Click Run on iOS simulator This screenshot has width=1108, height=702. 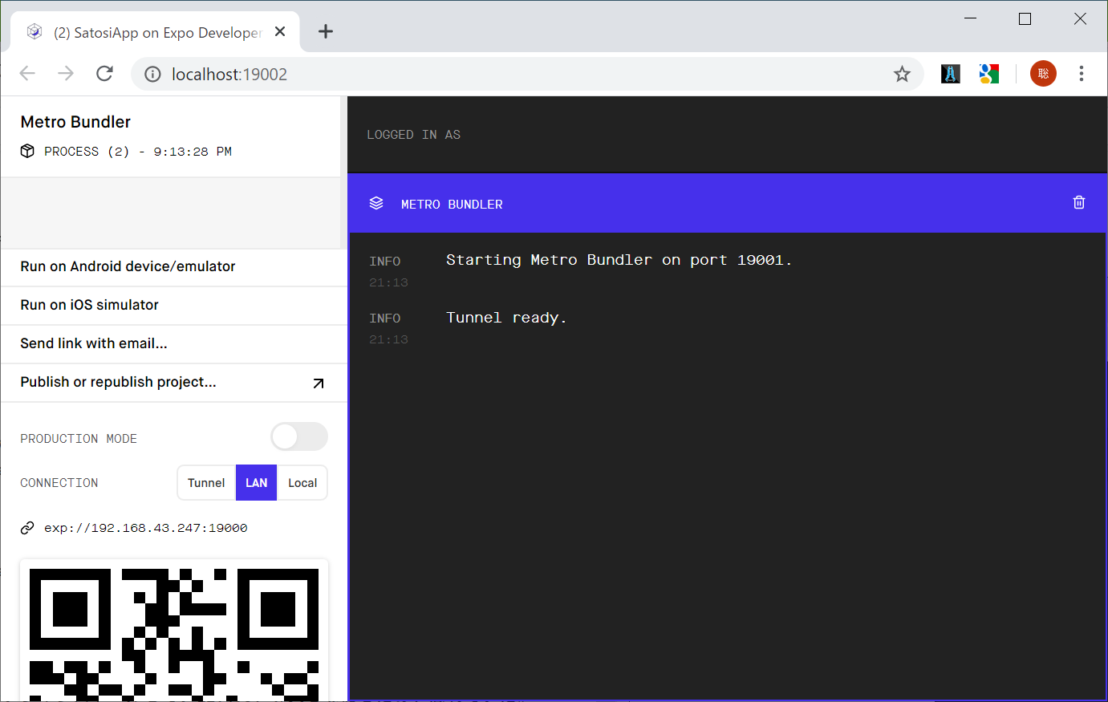(173, 306)
